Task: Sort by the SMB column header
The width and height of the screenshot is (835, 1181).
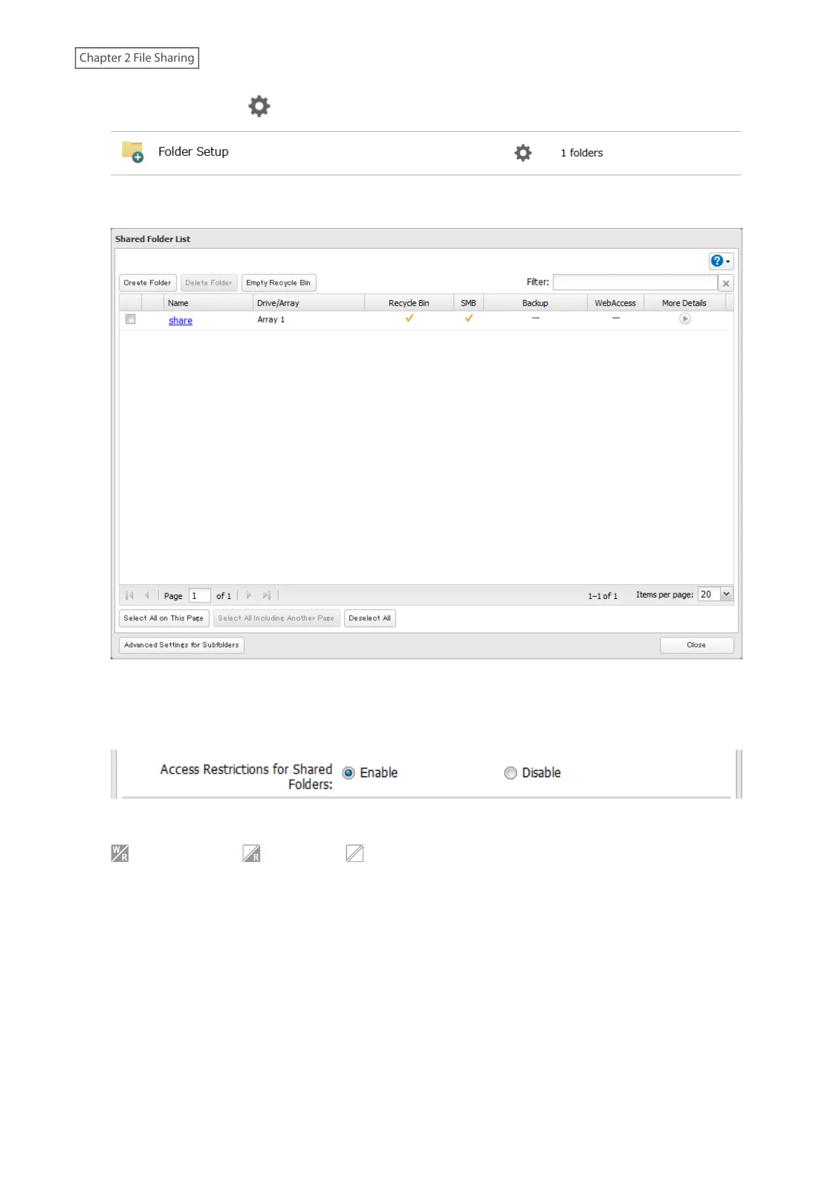Action: point(468,303)
